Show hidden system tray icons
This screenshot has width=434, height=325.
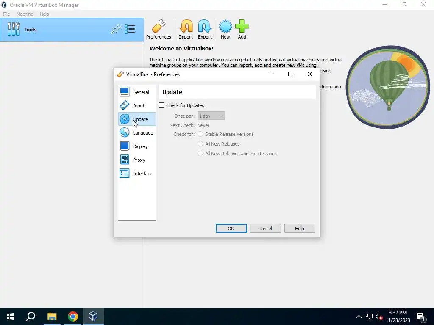tap(359, 317)
